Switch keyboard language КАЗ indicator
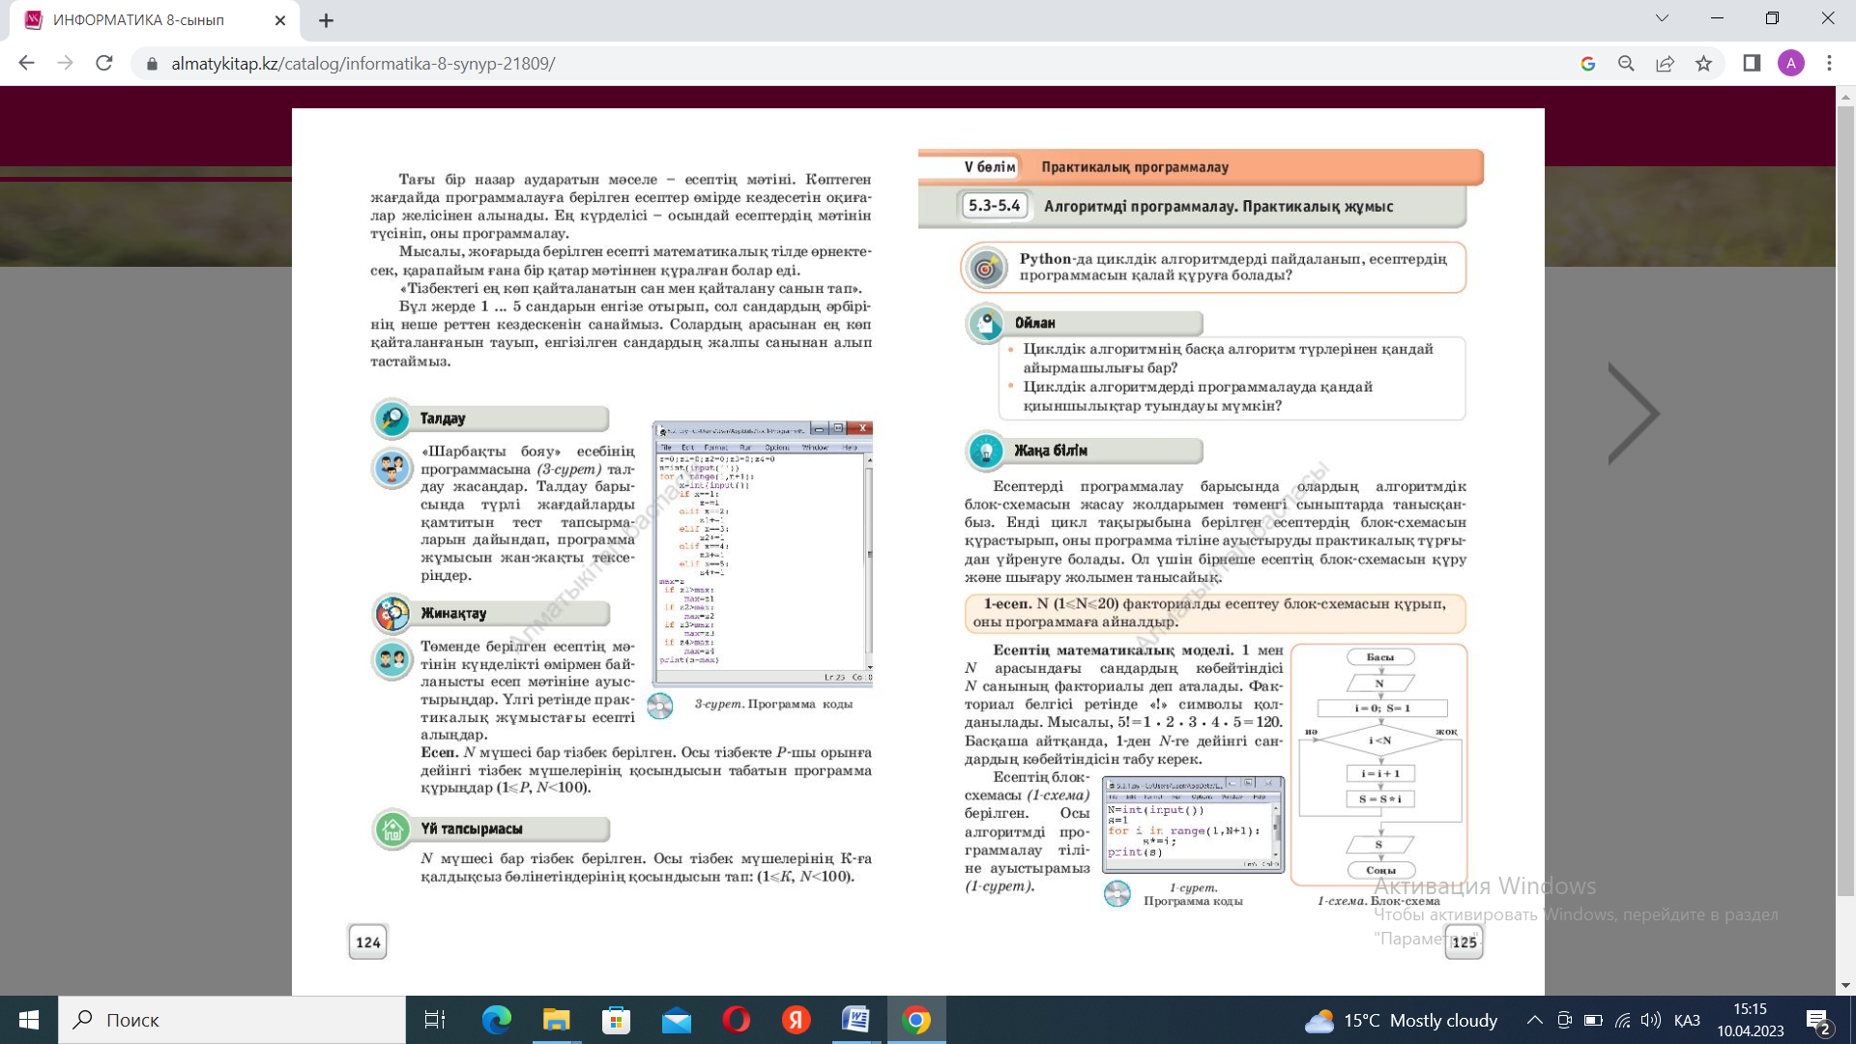 [x=1687, y=1020]
